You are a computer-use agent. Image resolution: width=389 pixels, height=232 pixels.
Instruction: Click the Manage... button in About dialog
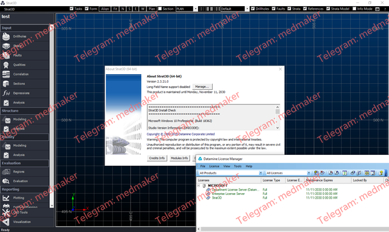(202, 87)
